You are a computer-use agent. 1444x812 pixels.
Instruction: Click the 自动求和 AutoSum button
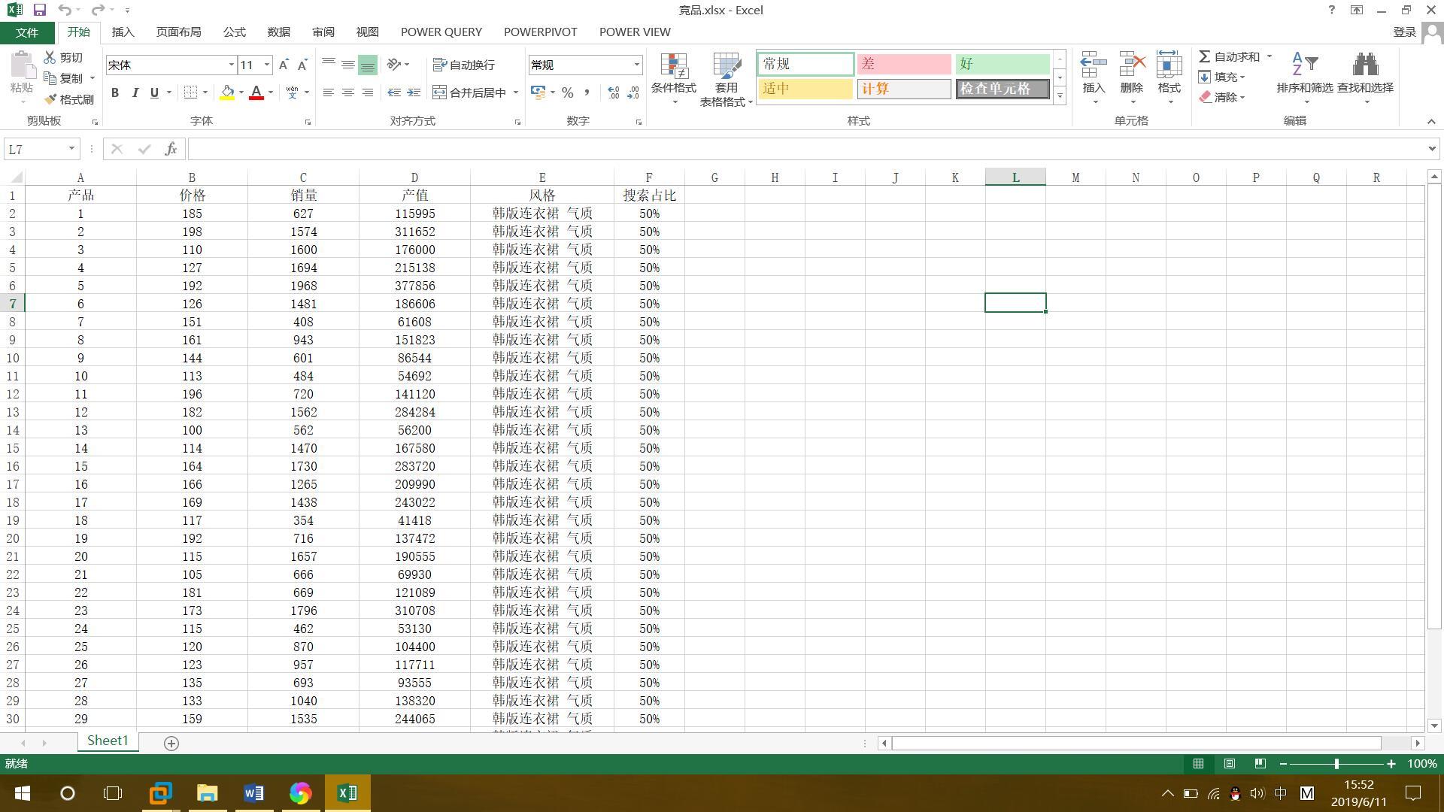[1228, 56]
